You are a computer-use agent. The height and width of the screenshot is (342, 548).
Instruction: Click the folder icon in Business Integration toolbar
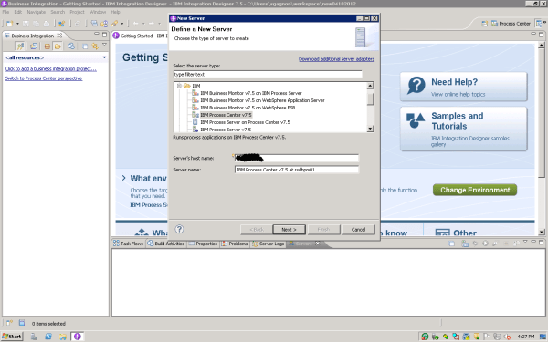(58, 47)
